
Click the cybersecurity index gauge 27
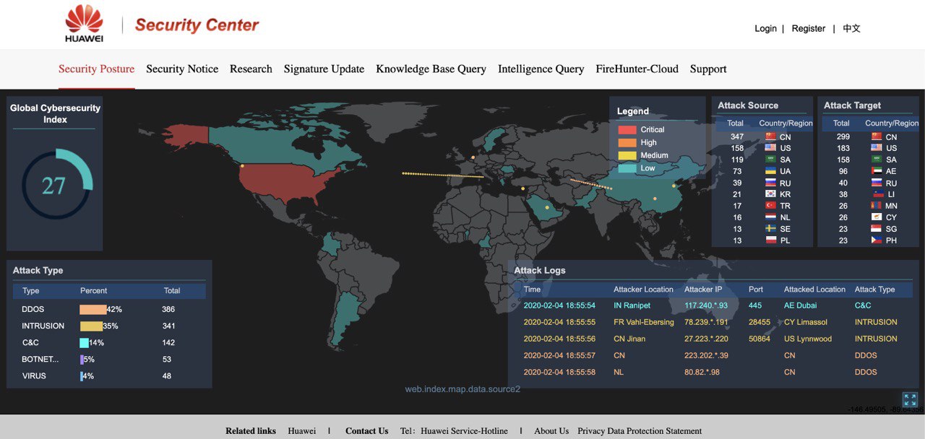(56, 186)
